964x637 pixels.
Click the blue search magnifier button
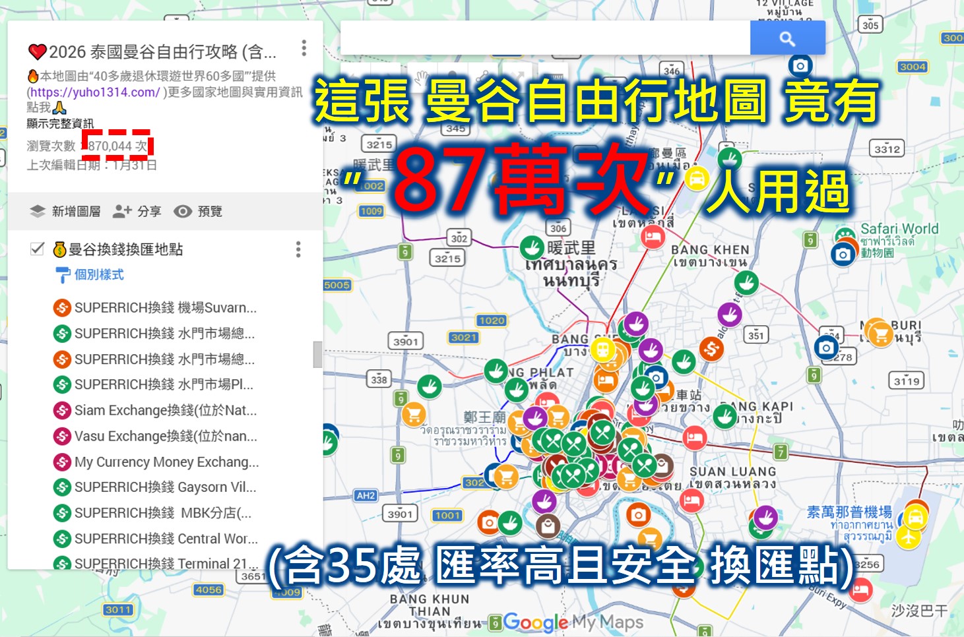coord(787,38)
